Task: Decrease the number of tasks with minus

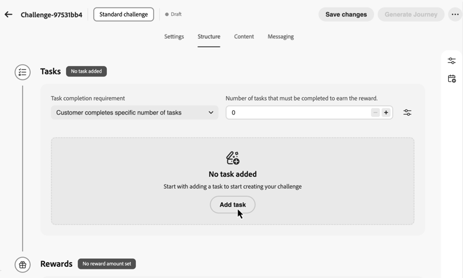Action: (x=375, y=112)
